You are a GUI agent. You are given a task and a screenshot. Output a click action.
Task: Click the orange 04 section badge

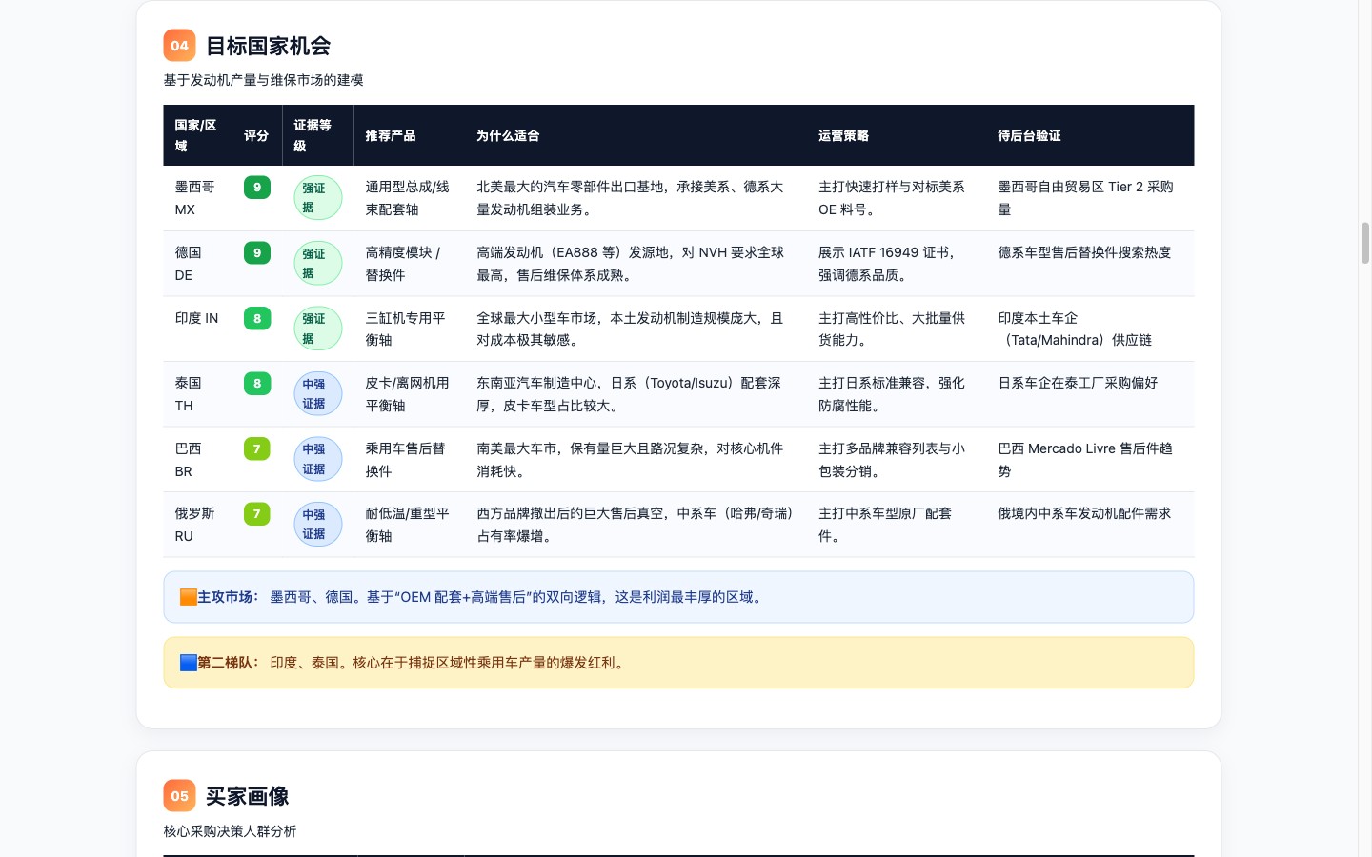tap(179, 46)
